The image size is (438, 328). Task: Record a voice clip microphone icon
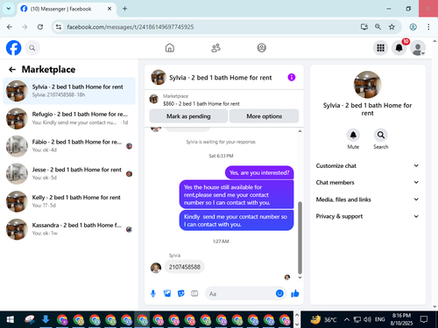point(153,294)
